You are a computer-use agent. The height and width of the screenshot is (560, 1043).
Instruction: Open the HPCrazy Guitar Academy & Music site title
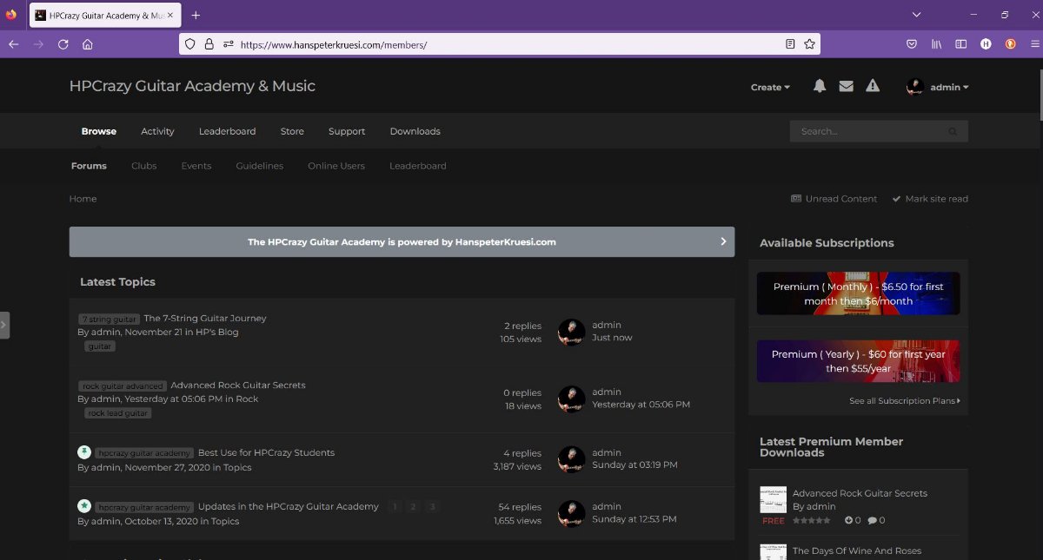(192, 86)
